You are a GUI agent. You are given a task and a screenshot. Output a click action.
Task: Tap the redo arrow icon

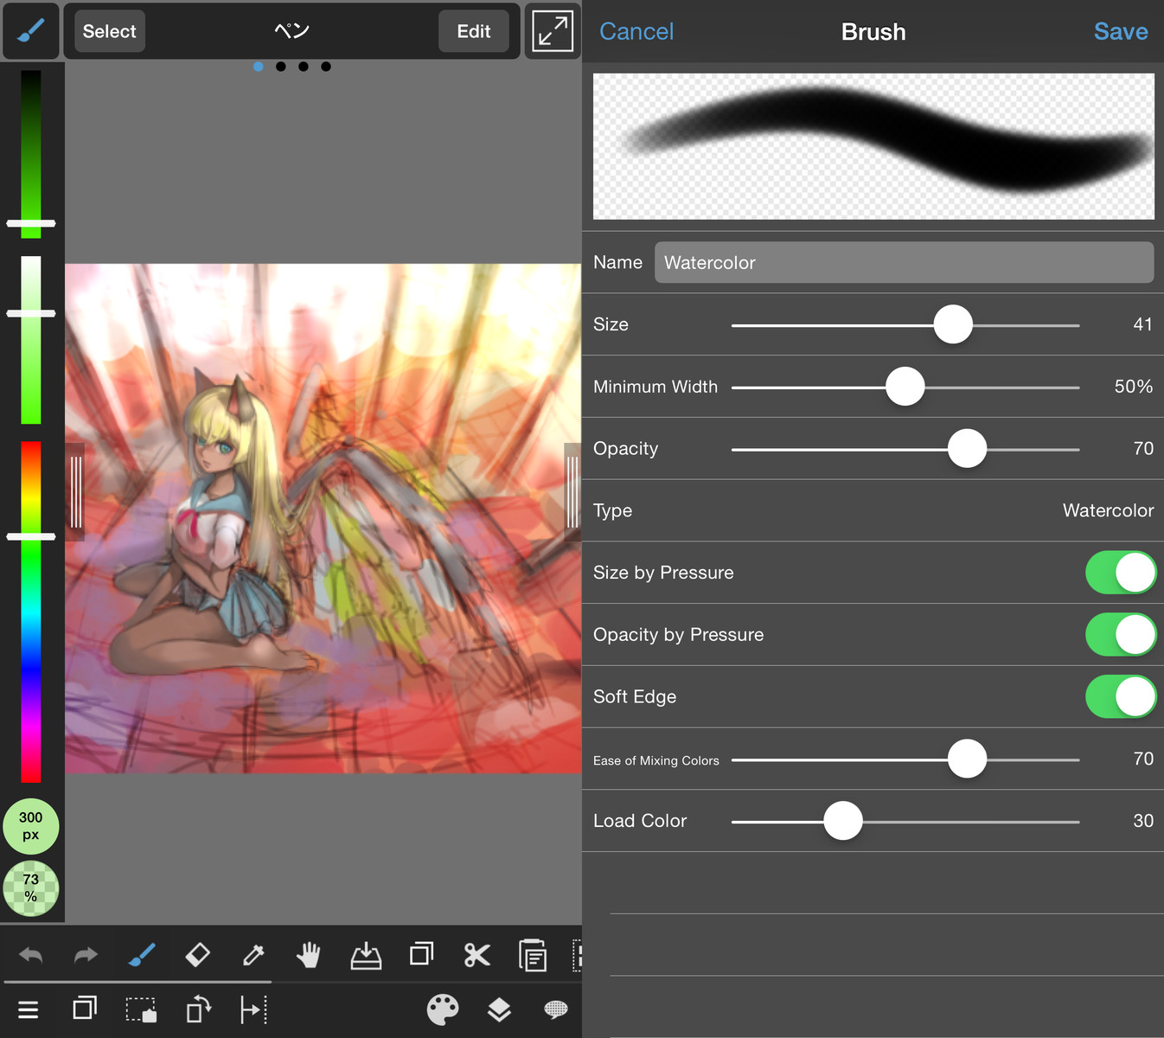tap(86, 955)
